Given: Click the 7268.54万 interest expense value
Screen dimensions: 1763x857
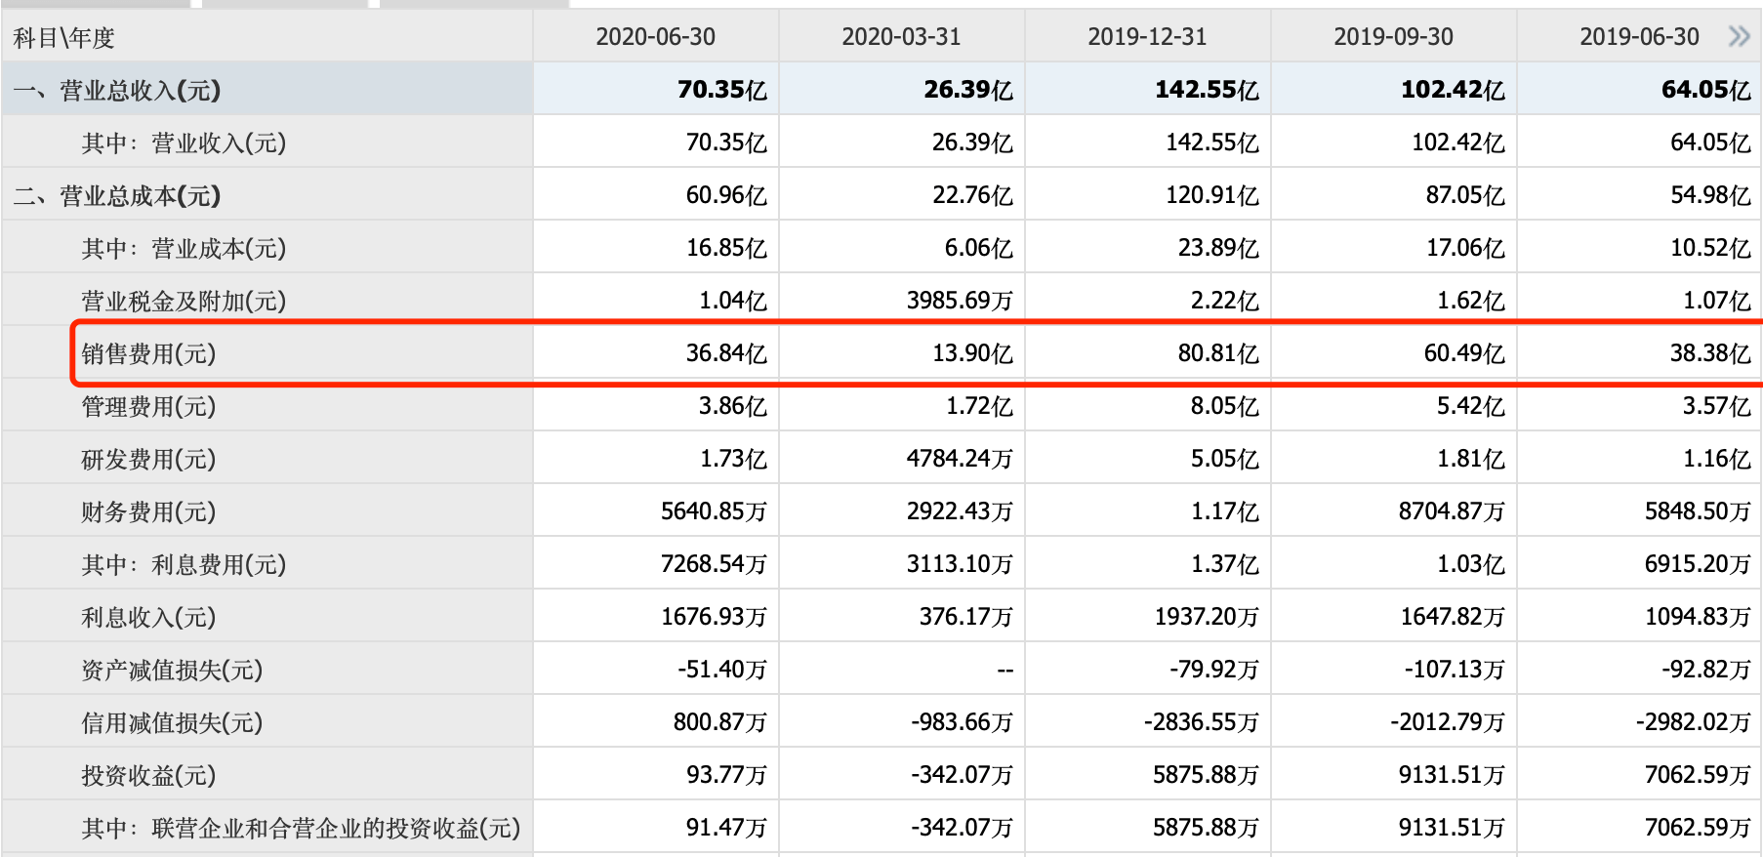Looking at the screenshot, I should coord(714,564).
